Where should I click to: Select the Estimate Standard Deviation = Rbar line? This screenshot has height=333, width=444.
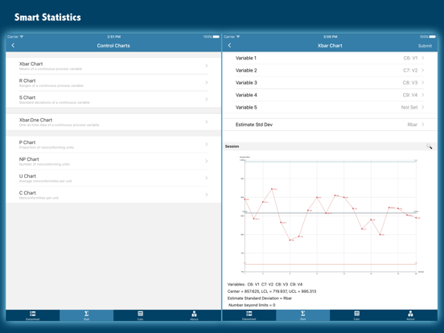click(x=259, y=298)
